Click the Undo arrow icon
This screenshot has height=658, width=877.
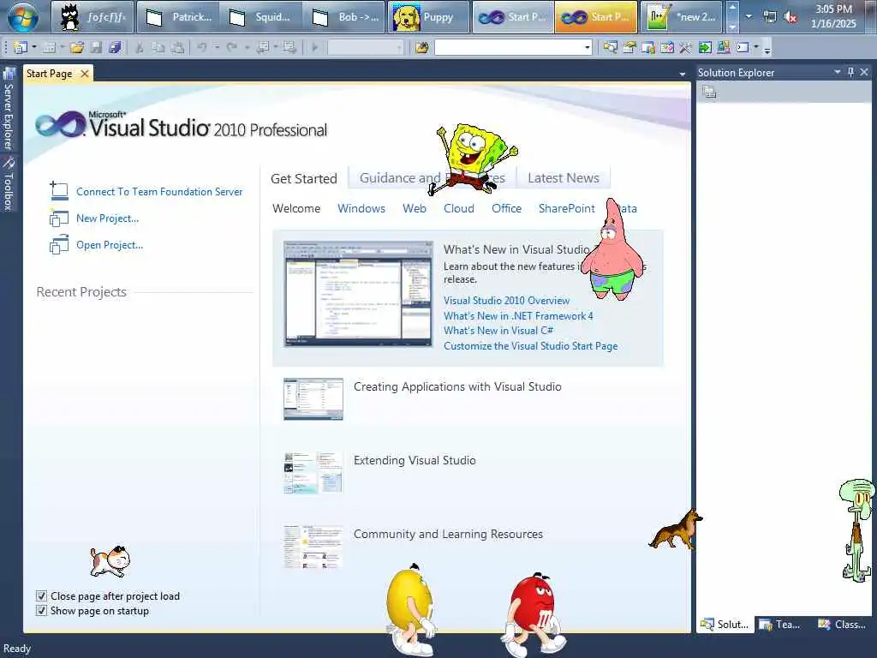click(202, 48)
